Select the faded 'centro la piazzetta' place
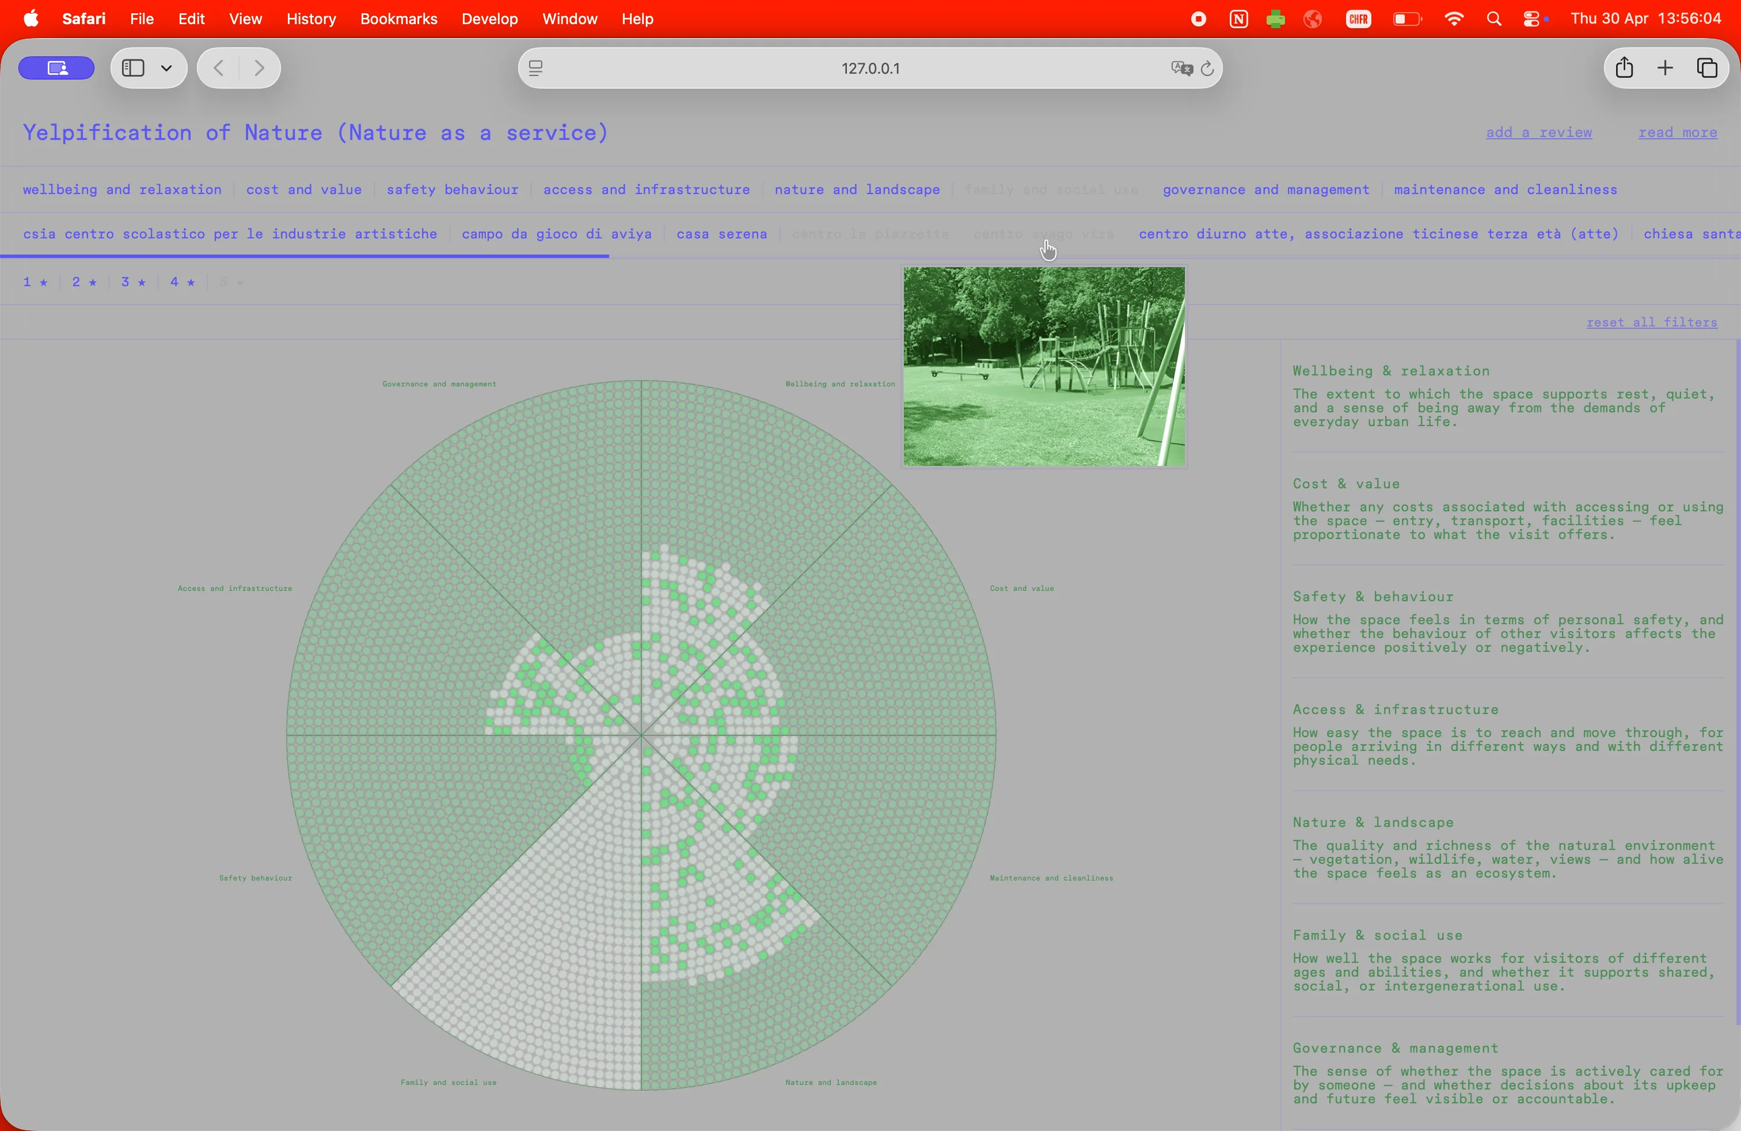 click(870, 234)
